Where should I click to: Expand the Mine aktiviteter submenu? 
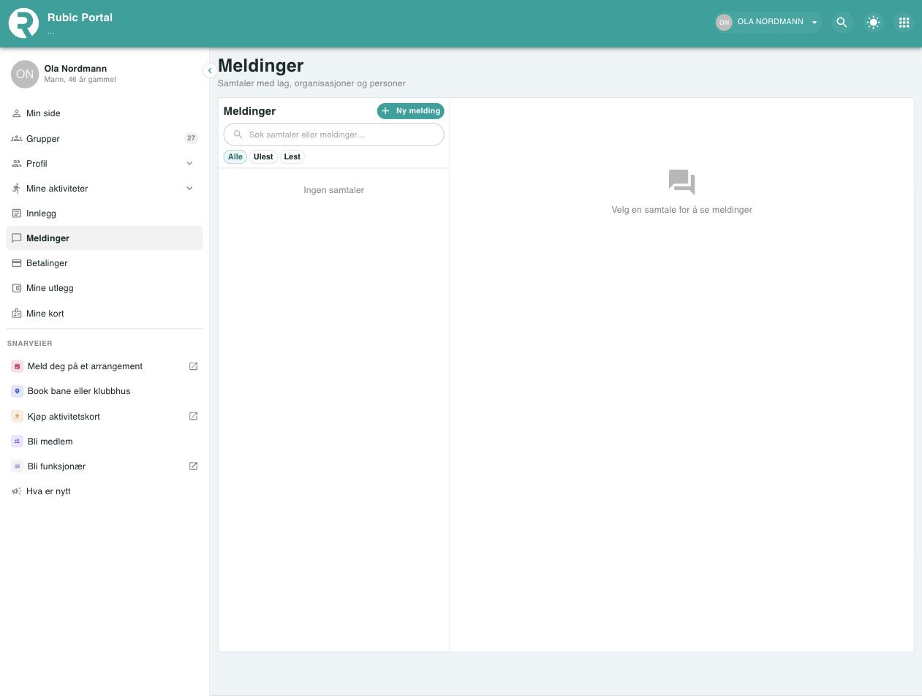(x=105, y=188)
